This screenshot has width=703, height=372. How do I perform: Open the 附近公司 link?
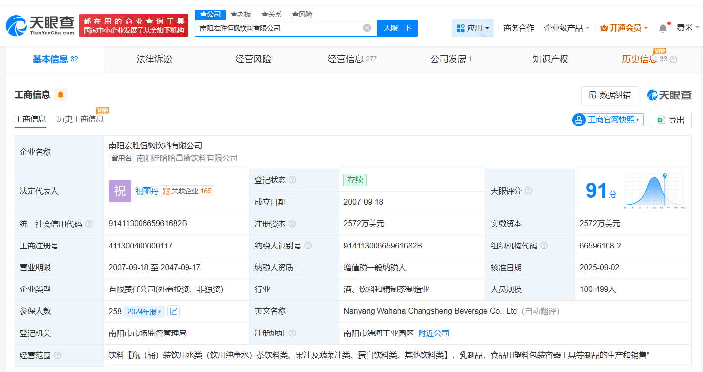click(x=433, y=333)
